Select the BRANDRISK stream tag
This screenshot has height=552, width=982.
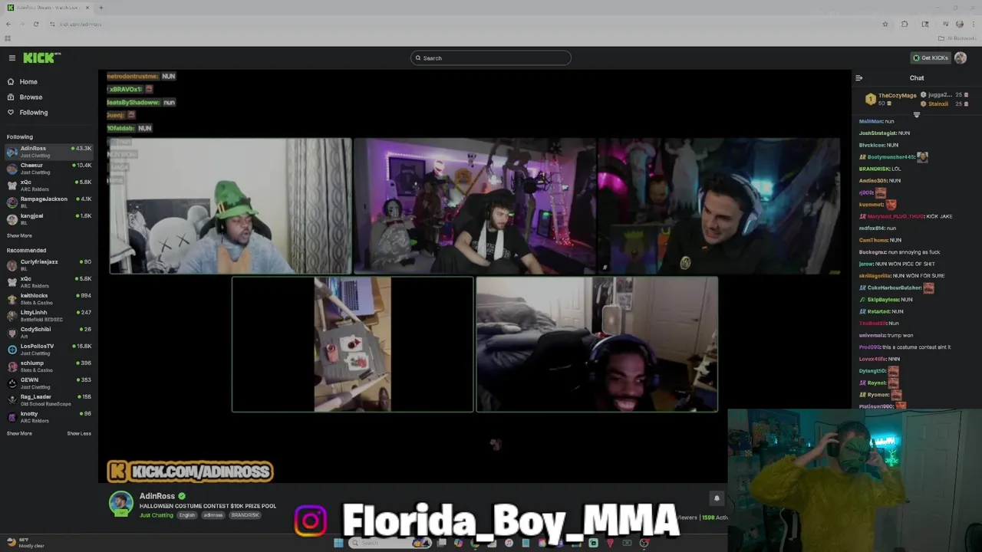click(245, 515)
